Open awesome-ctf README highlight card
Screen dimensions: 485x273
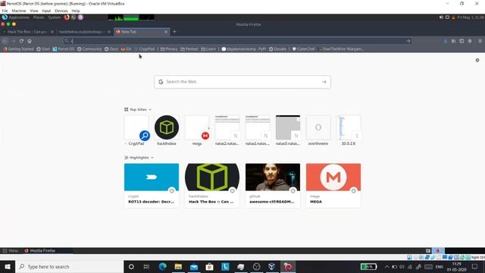tap(273, 185)
